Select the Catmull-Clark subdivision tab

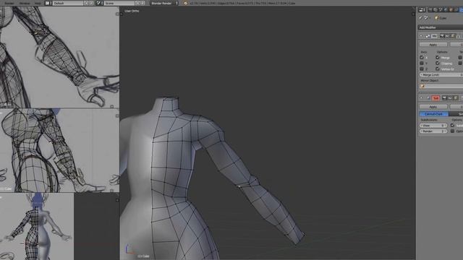[x=433, y=114]
